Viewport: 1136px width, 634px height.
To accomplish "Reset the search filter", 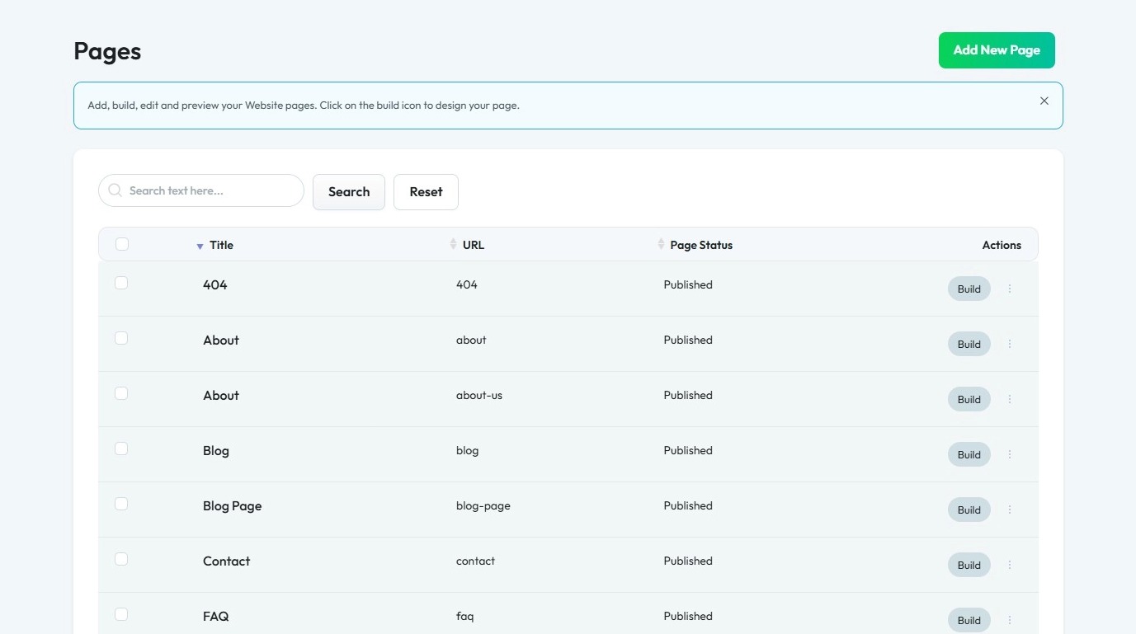I will coord(426,192).
